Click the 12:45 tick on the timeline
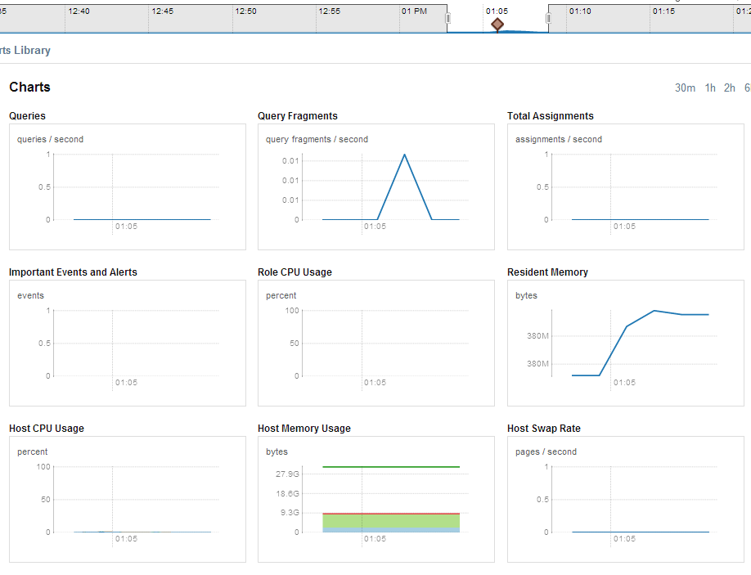This screenshot has height=575, width=751. coord(162,11)
